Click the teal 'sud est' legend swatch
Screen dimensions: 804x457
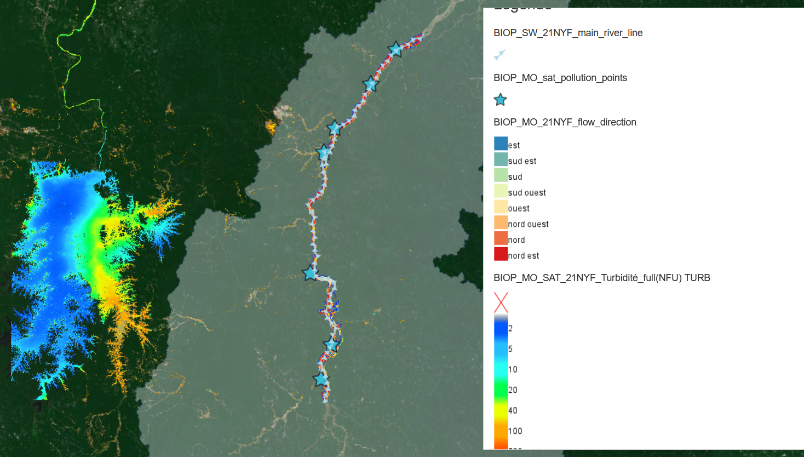coord(501,159)
